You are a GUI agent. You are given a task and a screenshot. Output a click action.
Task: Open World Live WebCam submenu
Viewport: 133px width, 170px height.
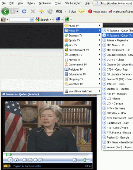point(83,91)
